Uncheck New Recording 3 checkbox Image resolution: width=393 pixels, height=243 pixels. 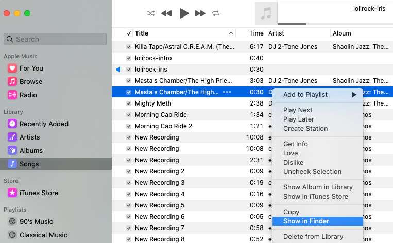click(x=129, y=183)
